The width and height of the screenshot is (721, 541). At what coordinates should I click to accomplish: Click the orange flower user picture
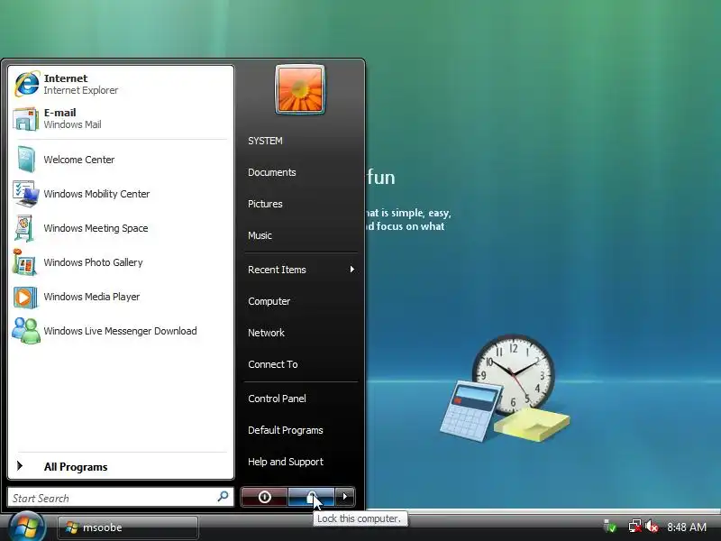[300, 89]
